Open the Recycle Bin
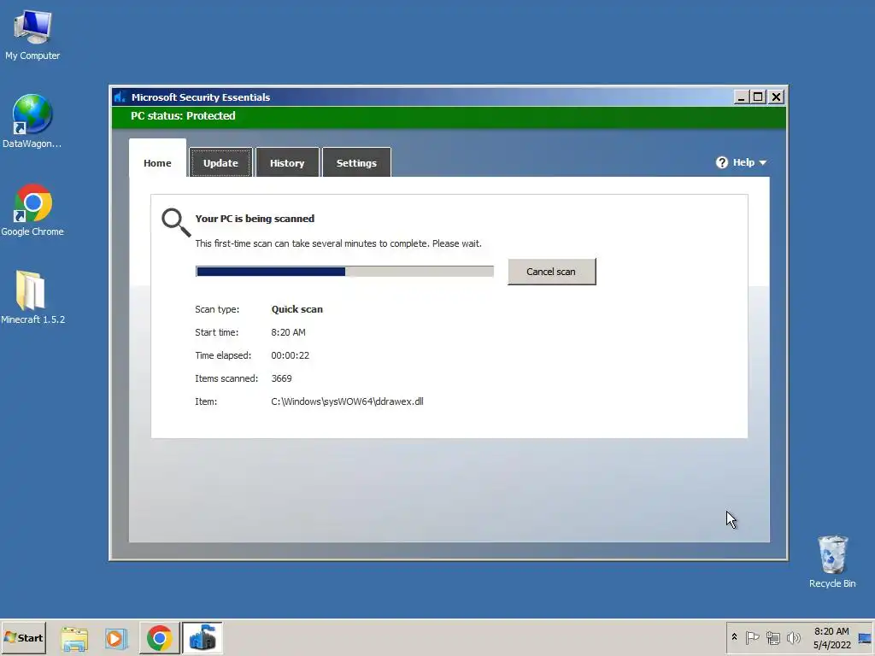Viewport: 875px width, 656px height. click(x=832, y=562)
